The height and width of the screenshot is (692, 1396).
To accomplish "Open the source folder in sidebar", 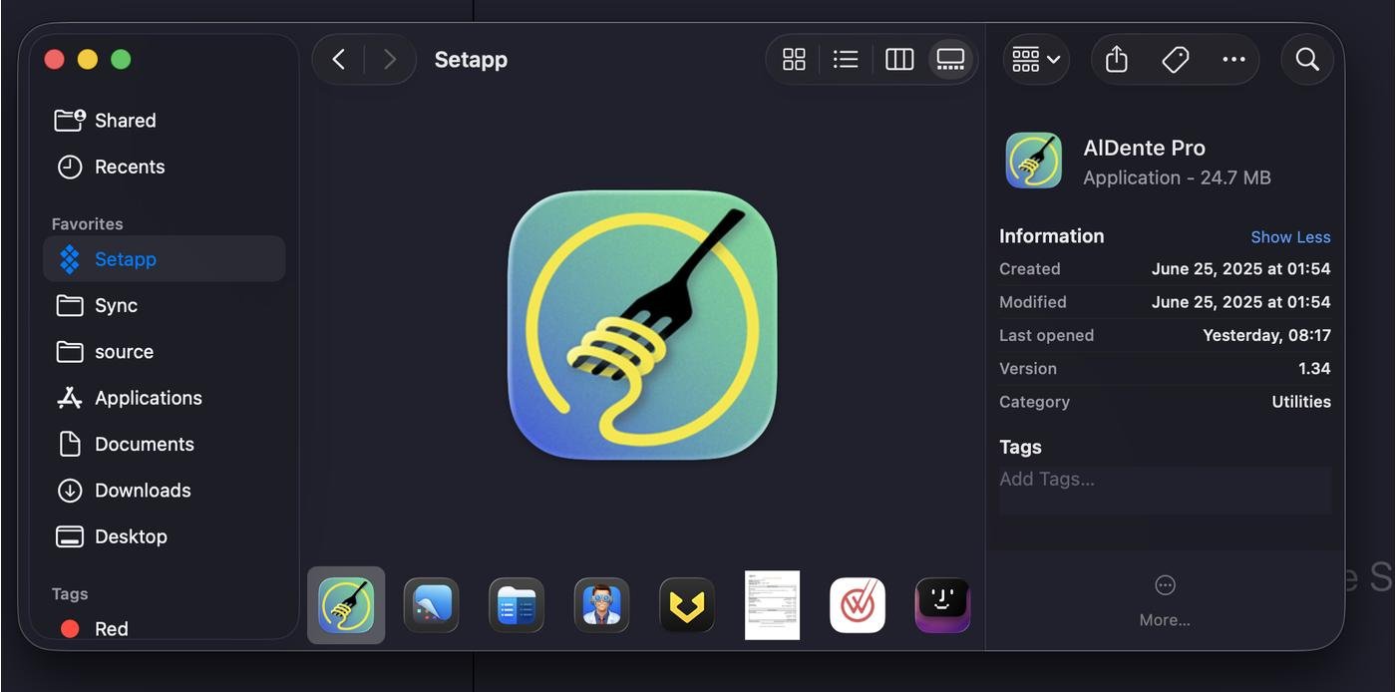I will 165,352.
